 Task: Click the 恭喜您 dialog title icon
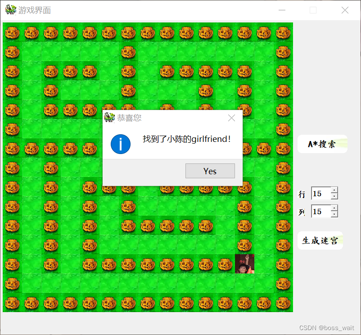[109, 118]
